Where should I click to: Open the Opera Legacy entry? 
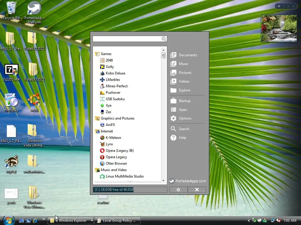(113, 157)
